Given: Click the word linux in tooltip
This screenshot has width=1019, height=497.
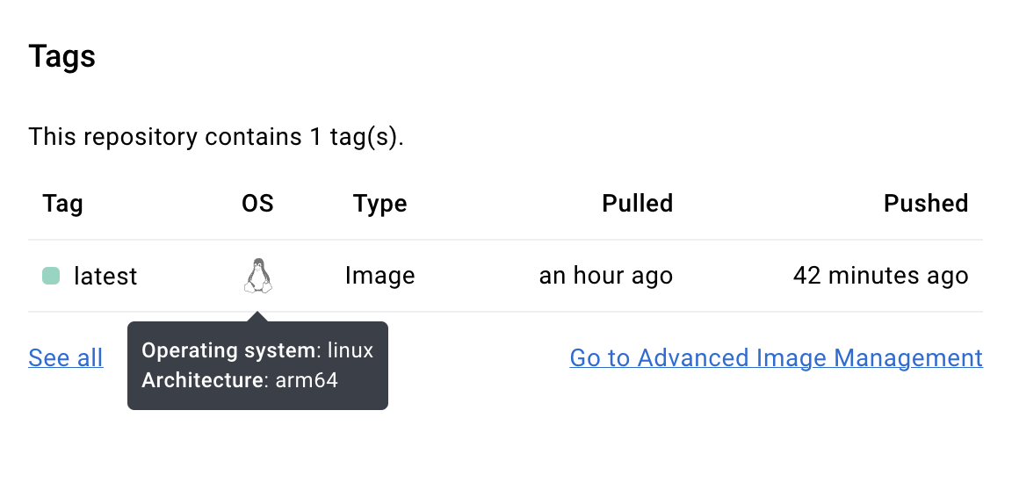Looking at the screenshot, I should pyautogui.click(x=351, y=350).
